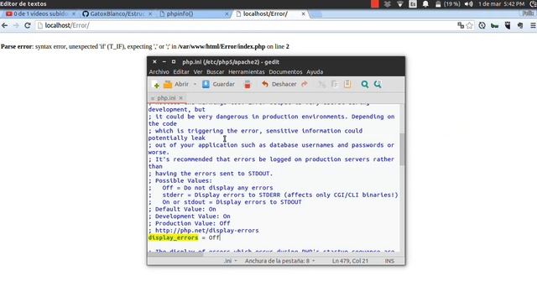Click the circular sync extension icon
The image size is (537, 302).
pyautogui.click(x=482, y=25)
